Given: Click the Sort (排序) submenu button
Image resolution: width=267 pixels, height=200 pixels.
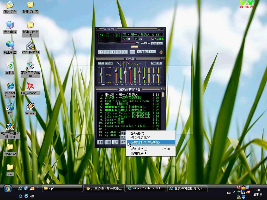Looking at the screenshot, I should click(123, 133).
